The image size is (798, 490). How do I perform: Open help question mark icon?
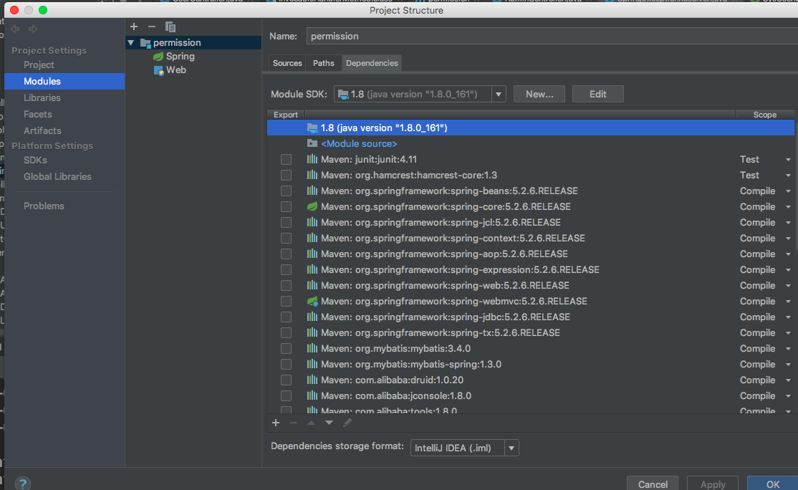coord(22,483)
